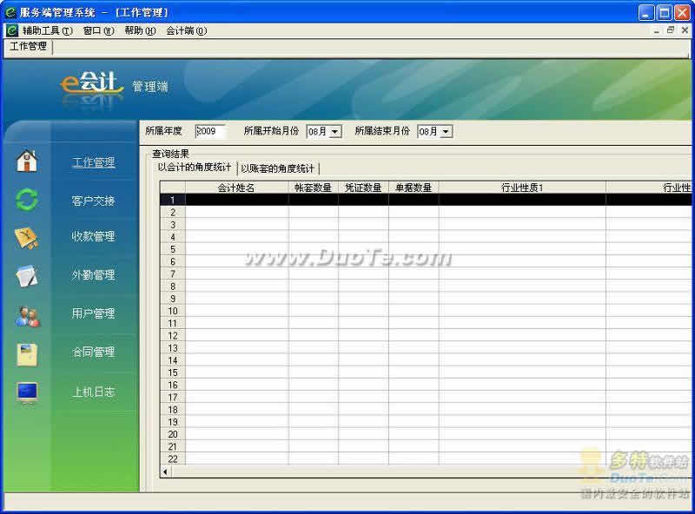Click the notepad icon for 外勤管理
695x514 pixels.
pyautogui.click(x=27, y=276)
